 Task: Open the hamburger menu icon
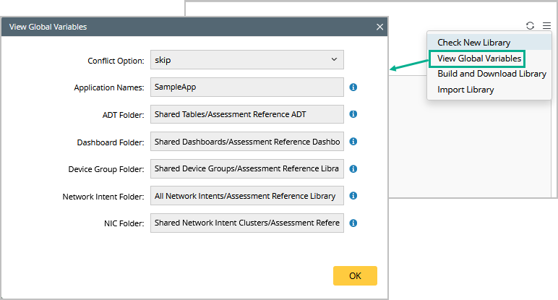click(546, 25)
